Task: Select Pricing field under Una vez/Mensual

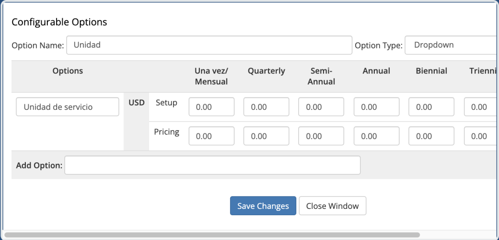Action: point(211,136)
